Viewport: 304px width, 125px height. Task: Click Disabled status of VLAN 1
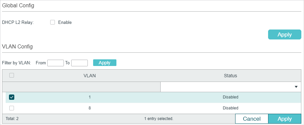230,97
